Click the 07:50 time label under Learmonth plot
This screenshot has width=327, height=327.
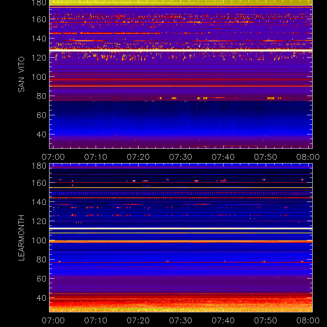[x=265, y=320]
